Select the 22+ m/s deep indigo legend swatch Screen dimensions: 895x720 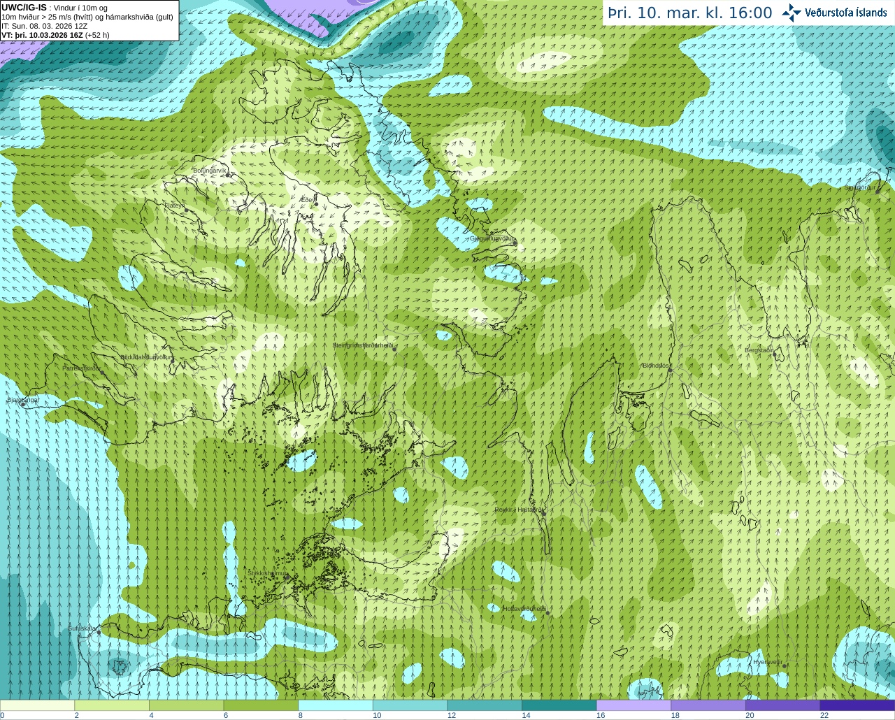tap(857, 705)
